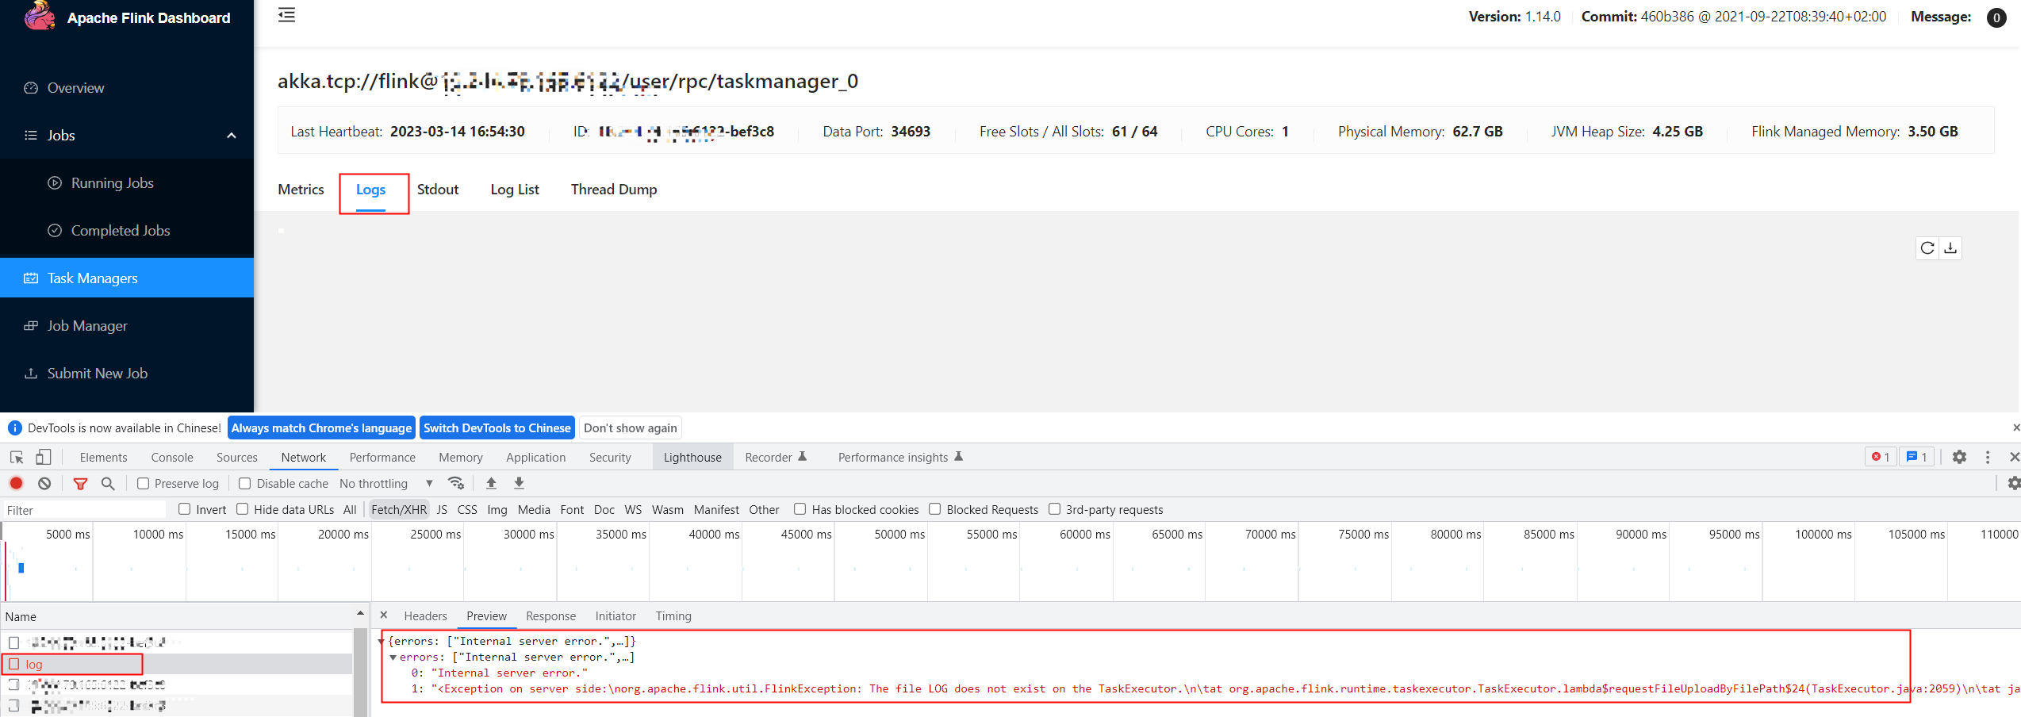The width and height of the screenshot is (2021, 717).
Task: Go to Overview in sidebar
Action: [127, 88]
